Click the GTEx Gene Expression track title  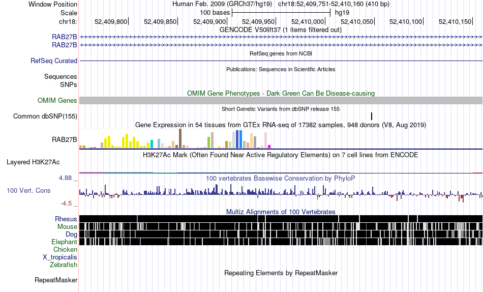click(281, 125)
